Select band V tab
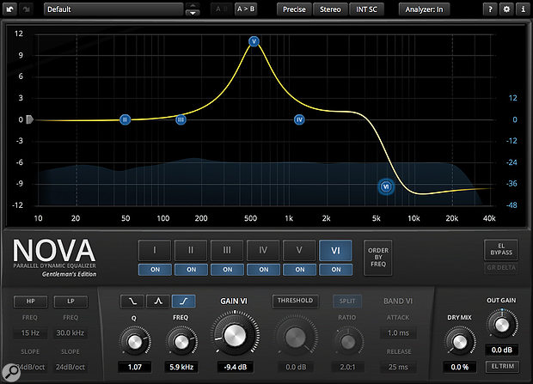Image resolution: width=533 pixels, height=384 pixels. 299,251
